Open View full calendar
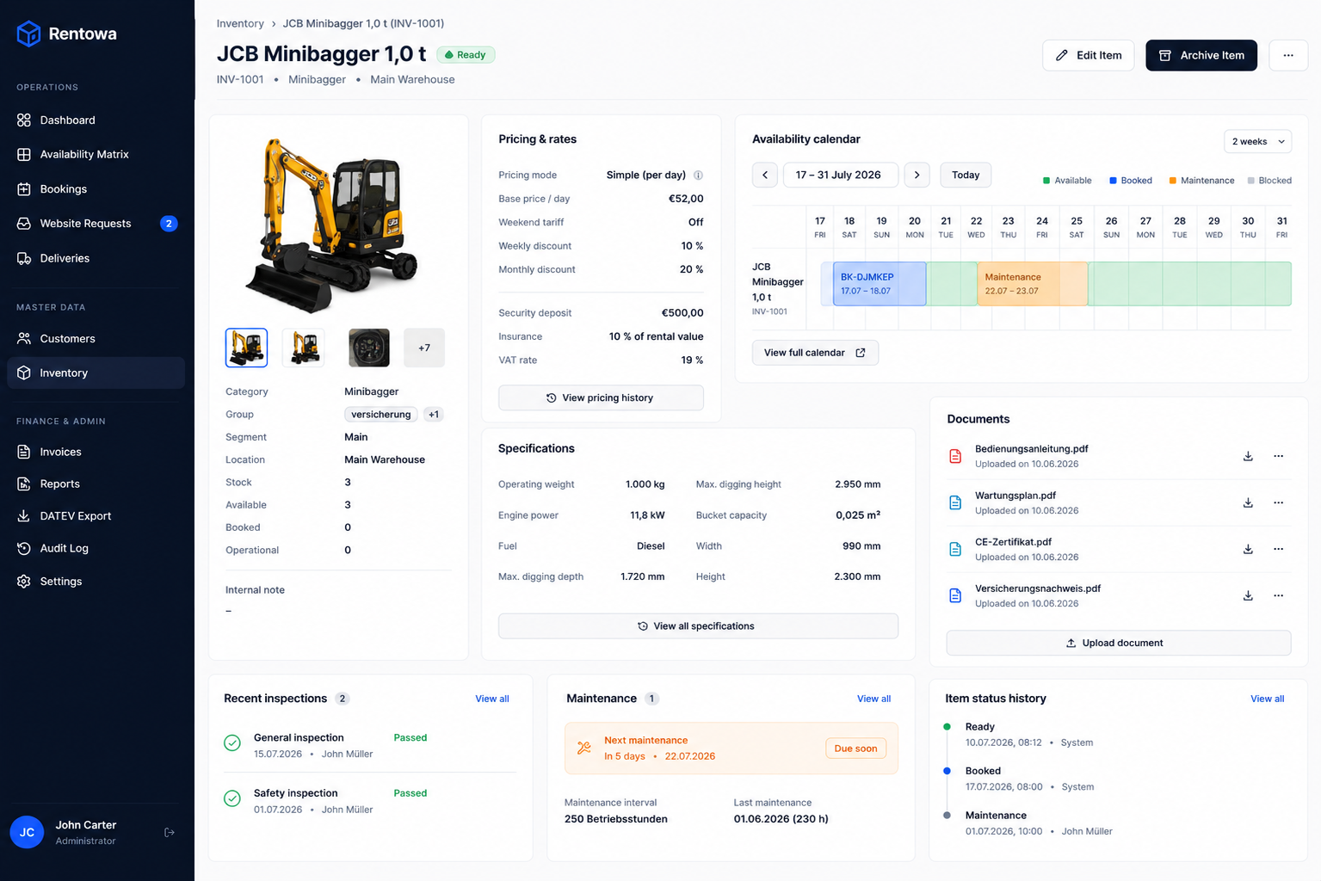 tap(815, 353)
